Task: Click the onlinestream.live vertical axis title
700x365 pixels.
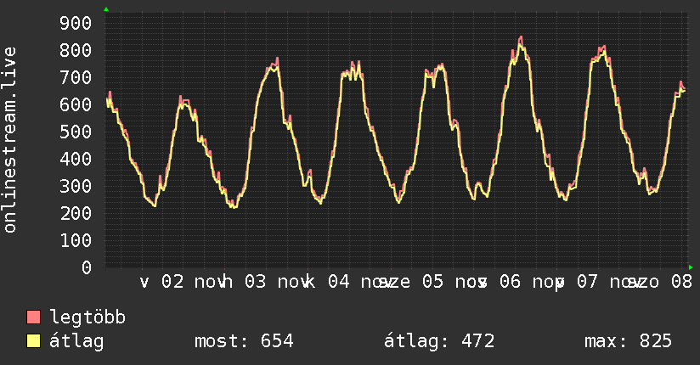Action: tap(10, 140)
